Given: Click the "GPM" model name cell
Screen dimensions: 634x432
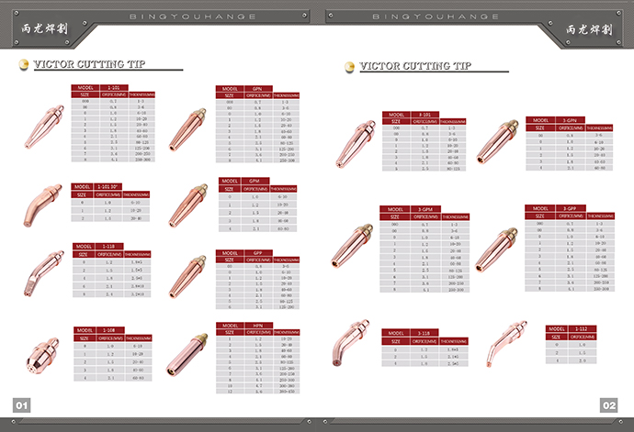Looking at the screenshot, I should [255, 181].
